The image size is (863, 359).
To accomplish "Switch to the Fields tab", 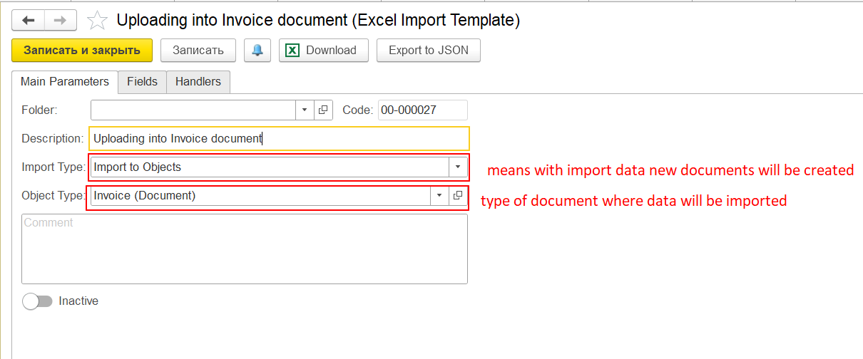I will (x=142, y=81).
